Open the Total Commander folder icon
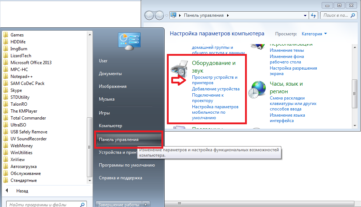This screenshot has width=361, height=207. [6, 118]
